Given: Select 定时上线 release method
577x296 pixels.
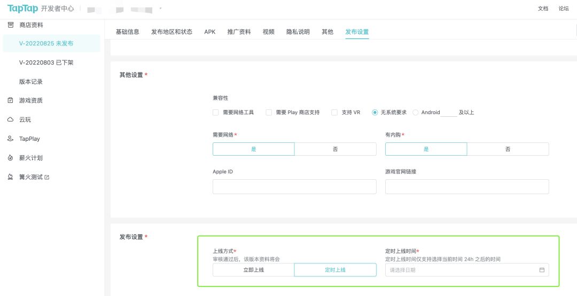Looking at the screenshot, I should point(335,270).
